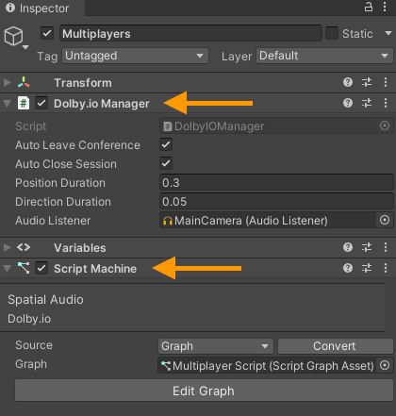Image resolution: width=396 pixels, height=416 pixels.
Task: Expand the Transform component foldout
Action: [7, 83]
